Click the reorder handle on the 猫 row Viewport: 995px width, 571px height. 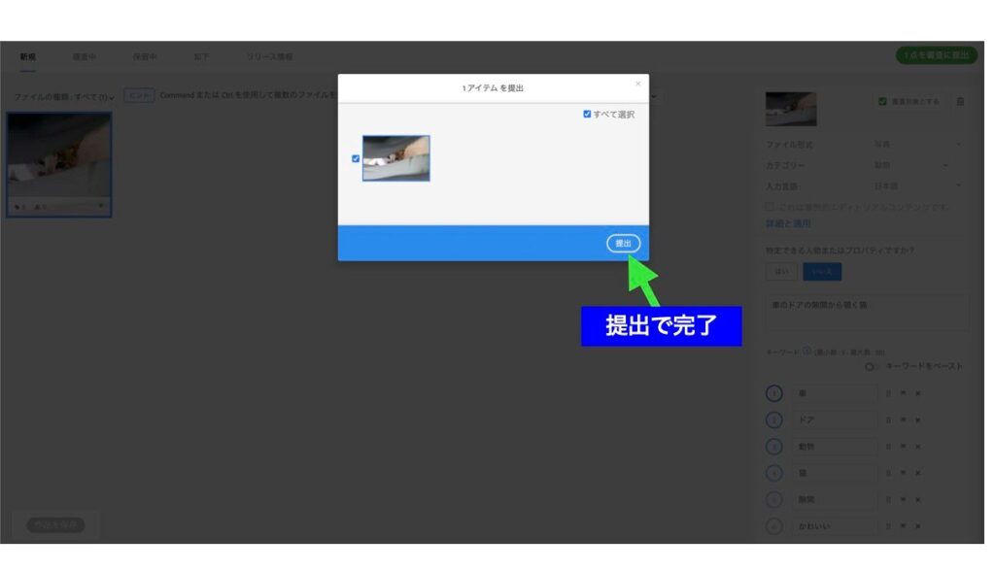[x=888, y=473]
